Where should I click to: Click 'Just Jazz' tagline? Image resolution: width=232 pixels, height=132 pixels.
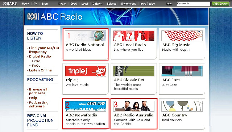pos(169,84)
